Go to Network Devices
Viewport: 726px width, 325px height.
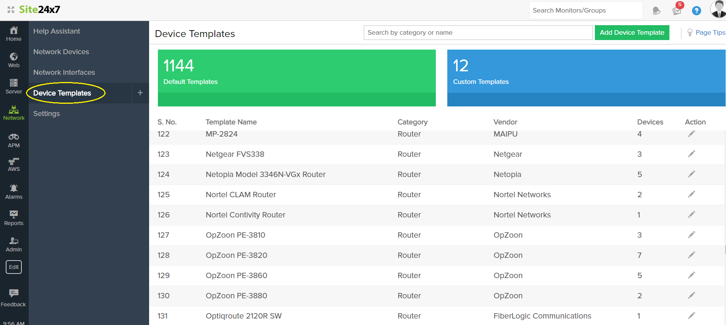click(x=61, y=52)
